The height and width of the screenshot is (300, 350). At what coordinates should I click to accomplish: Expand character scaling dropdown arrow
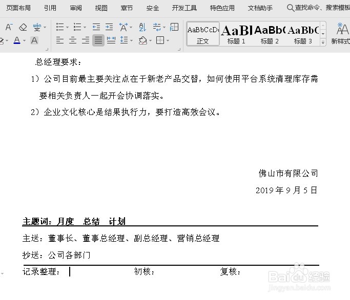coord(131,28)
